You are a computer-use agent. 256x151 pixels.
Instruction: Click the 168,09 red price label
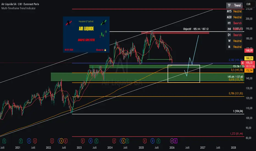point(249,51)
